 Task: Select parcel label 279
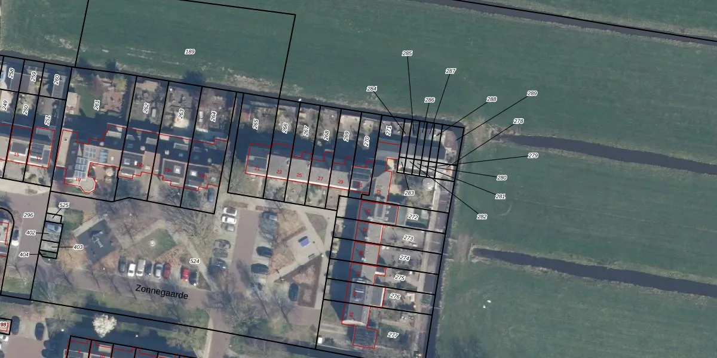coord(533,156)
